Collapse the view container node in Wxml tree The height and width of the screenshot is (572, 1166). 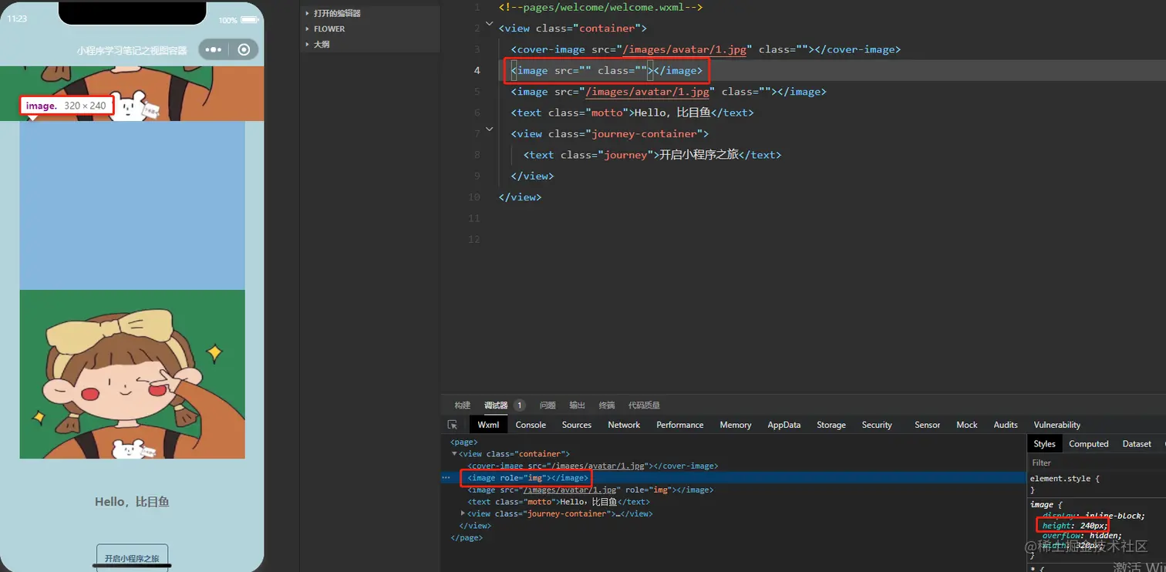[454, 454]
